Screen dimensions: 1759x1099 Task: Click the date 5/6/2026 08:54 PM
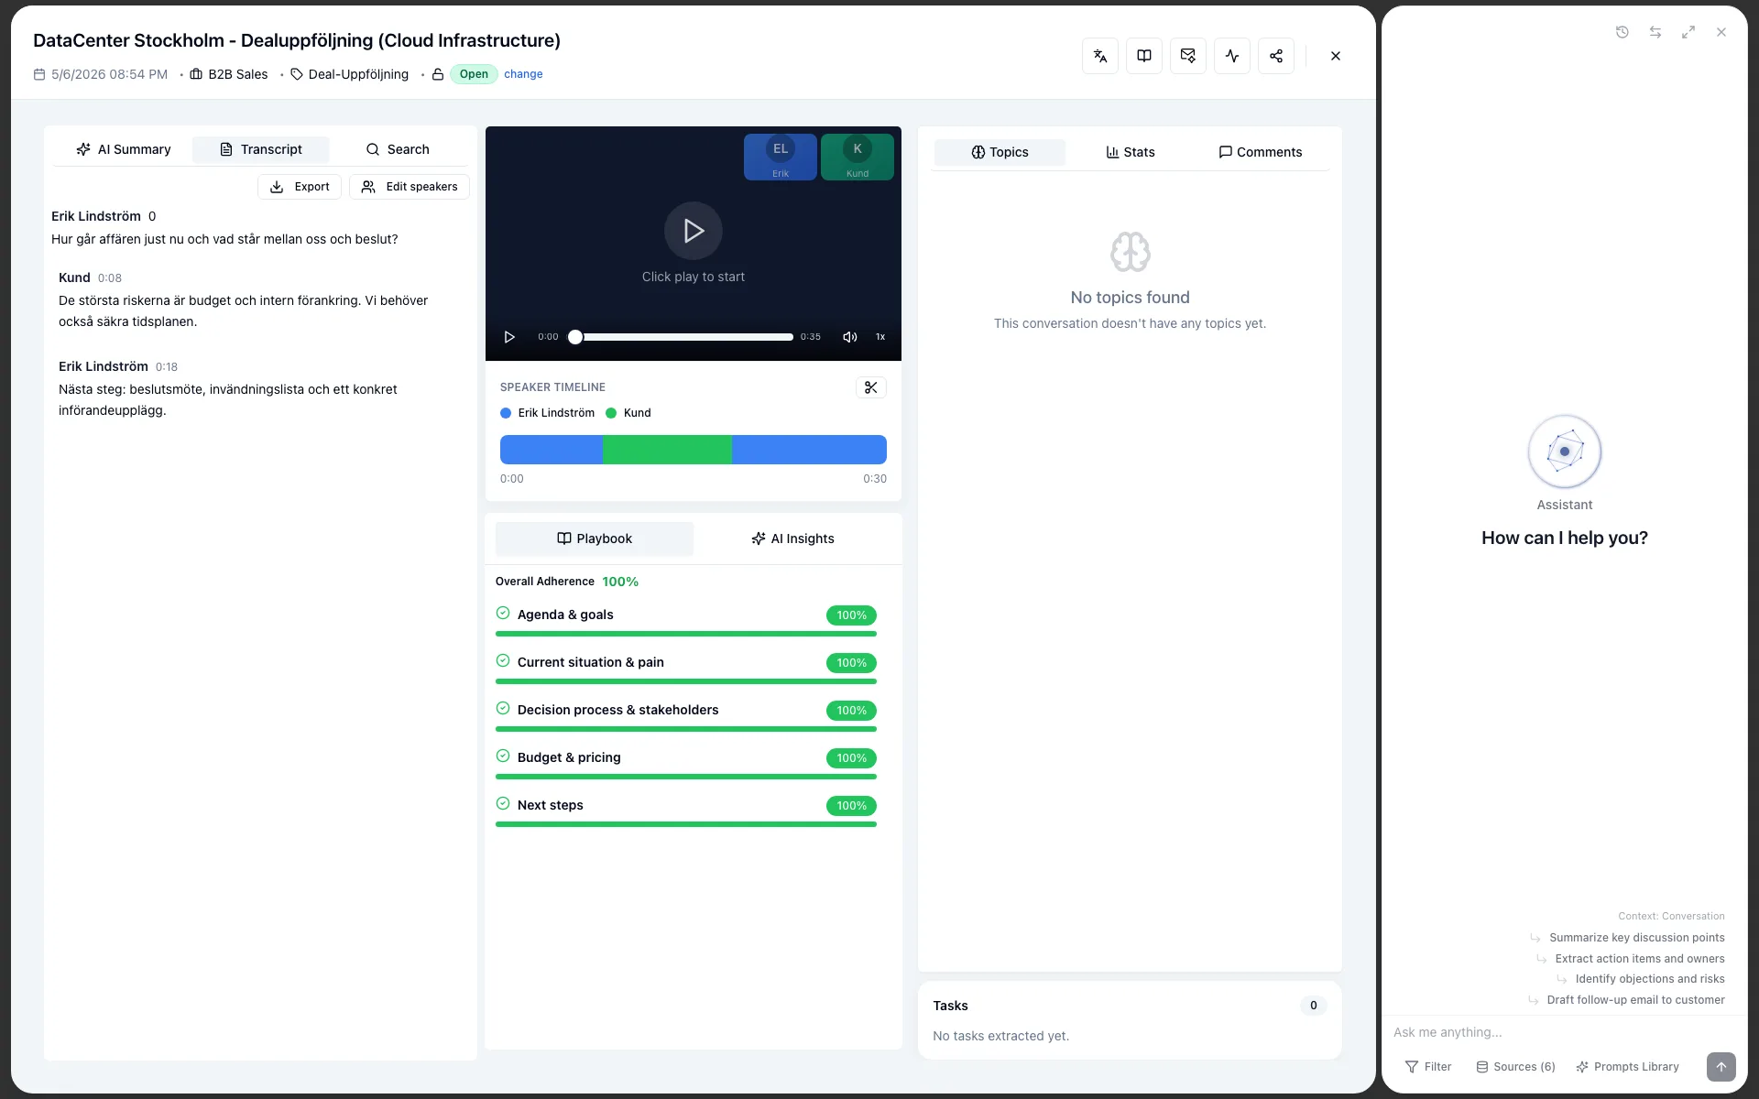click(x=109, y=74)
